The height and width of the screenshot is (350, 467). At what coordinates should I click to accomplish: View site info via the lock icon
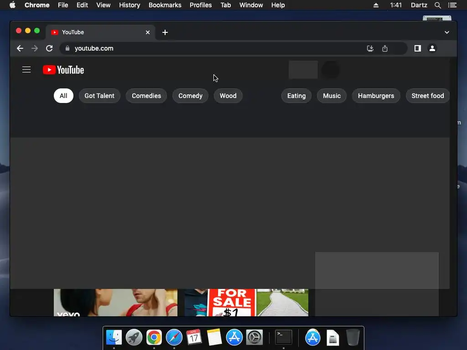pos(67,48)
